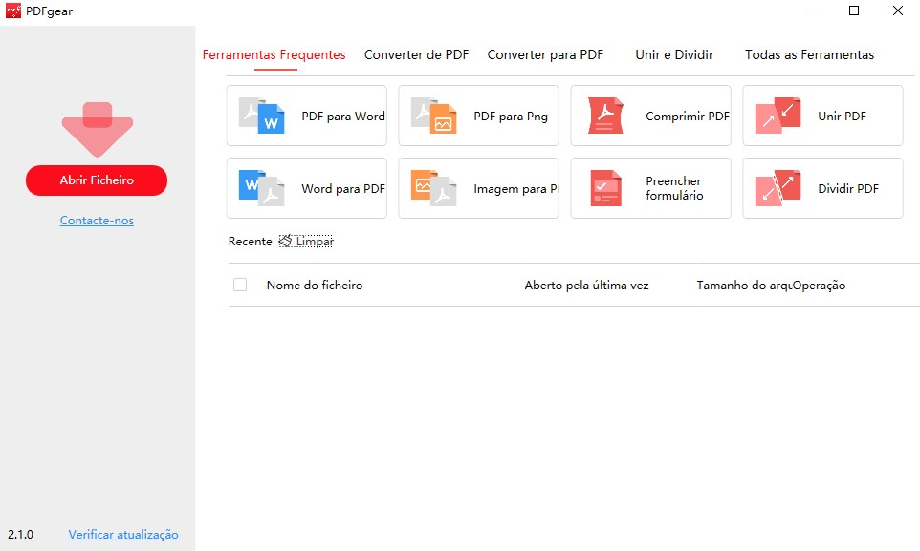This screenshot has width=920, height=551.
Task: Open the Converter para PDF tab
Action: [x=545, y=54]
